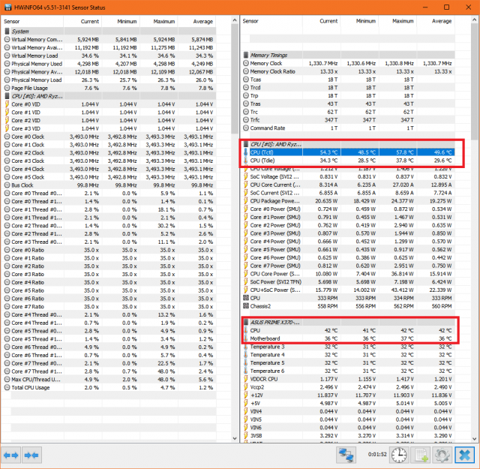Click the left pane Current column header
480x469 pixels.
pos(82,22)
